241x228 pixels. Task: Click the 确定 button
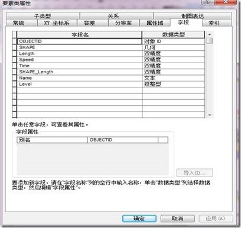139,219
